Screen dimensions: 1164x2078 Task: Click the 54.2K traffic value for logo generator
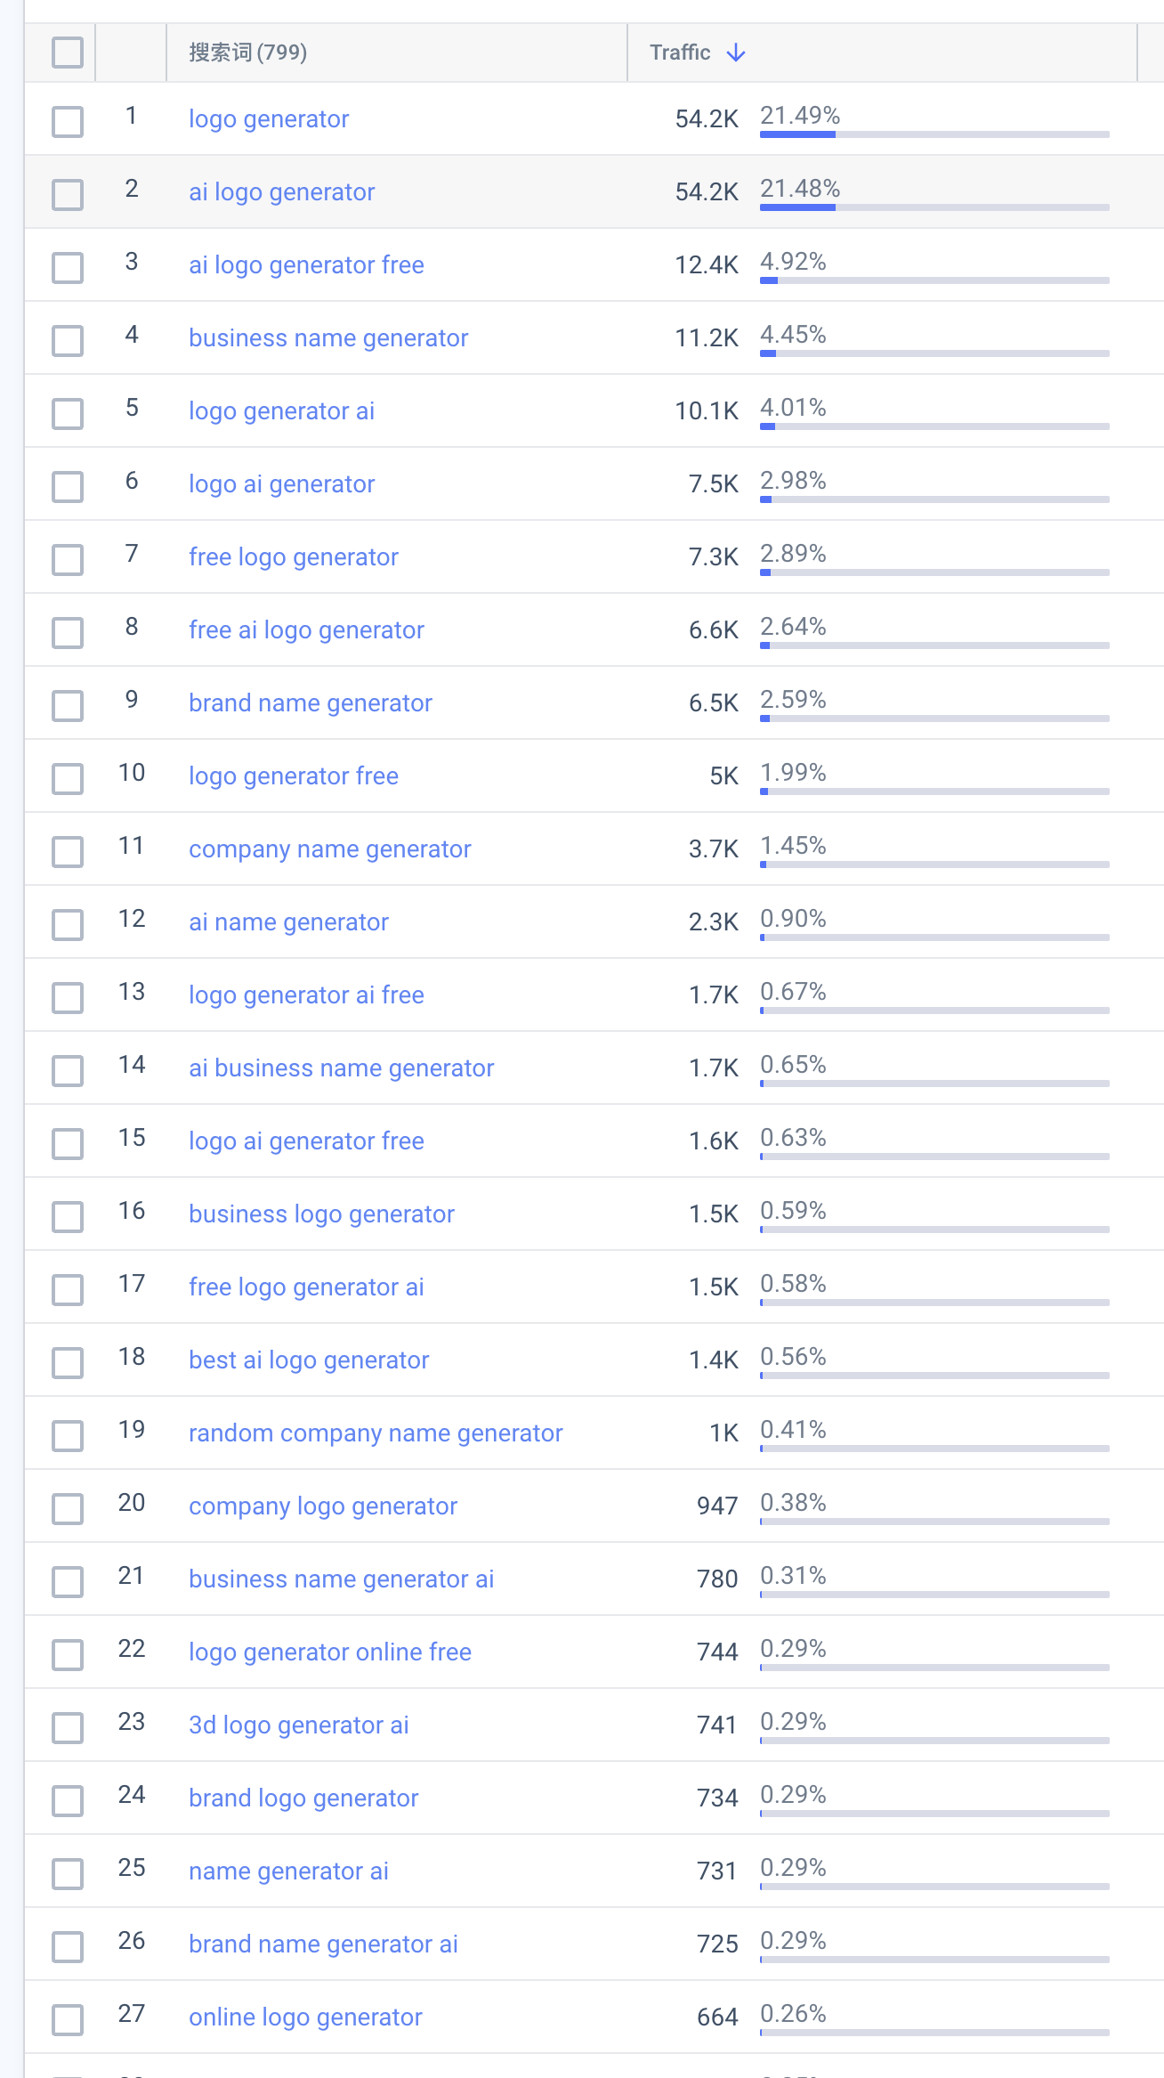tap(707, 119)
